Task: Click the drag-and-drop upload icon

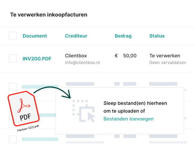Action: pos(83,111)
